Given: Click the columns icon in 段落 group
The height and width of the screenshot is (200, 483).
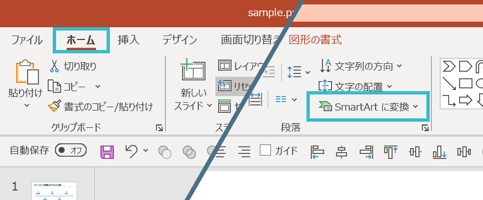Looking at the screenshot, I should tap(281, 99).
